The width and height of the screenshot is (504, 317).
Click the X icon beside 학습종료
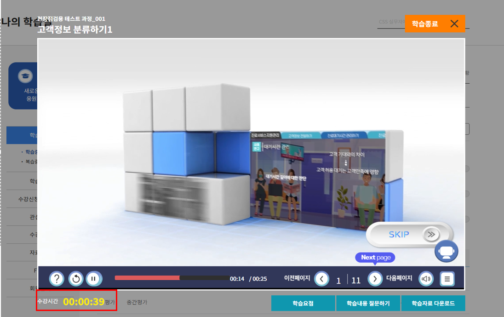[454, 24]
